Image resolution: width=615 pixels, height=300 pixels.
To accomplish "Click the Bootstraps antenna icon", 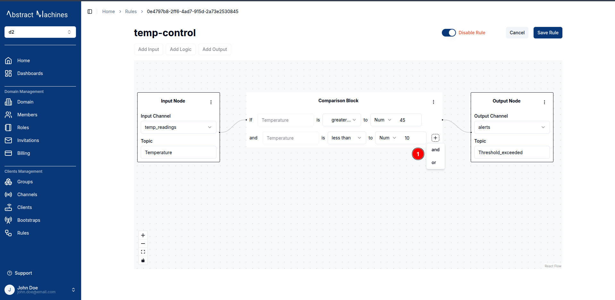I will (x=8, y=220).
